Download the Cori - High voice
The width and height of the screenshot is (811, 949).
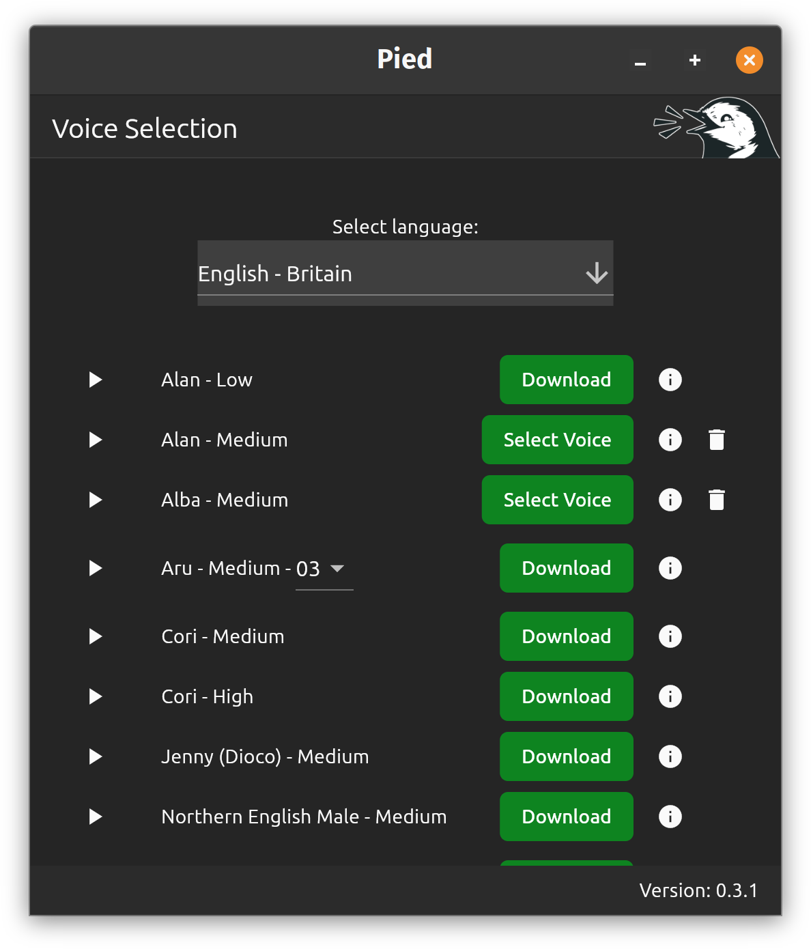point(566,696)
